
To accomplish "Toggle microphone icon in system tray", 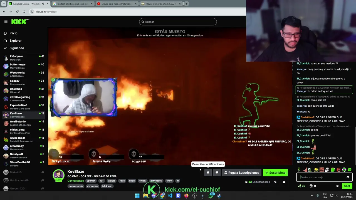I will pos(318,196).
